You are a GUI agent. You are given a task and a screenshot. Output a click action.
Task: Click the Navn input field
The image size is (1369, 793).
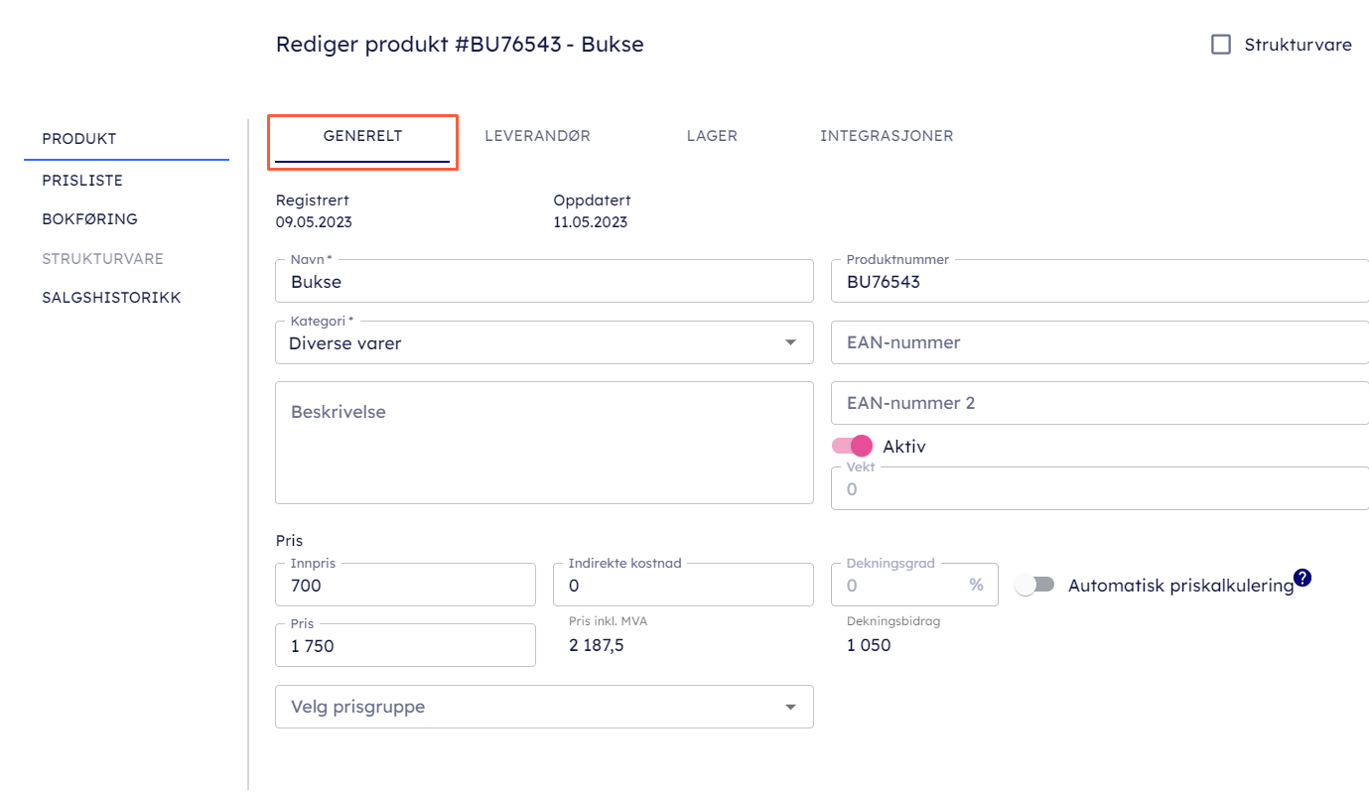coord(544,282)
